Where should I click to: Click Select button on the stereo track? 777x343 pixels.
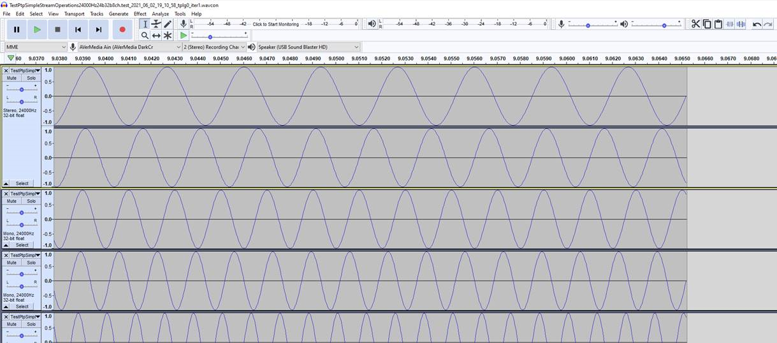(22, 183)
